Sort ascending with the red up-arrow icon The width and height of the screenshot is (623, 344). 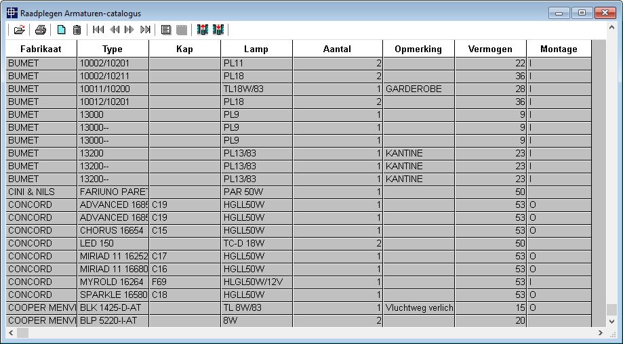click(x=203, y=30)
